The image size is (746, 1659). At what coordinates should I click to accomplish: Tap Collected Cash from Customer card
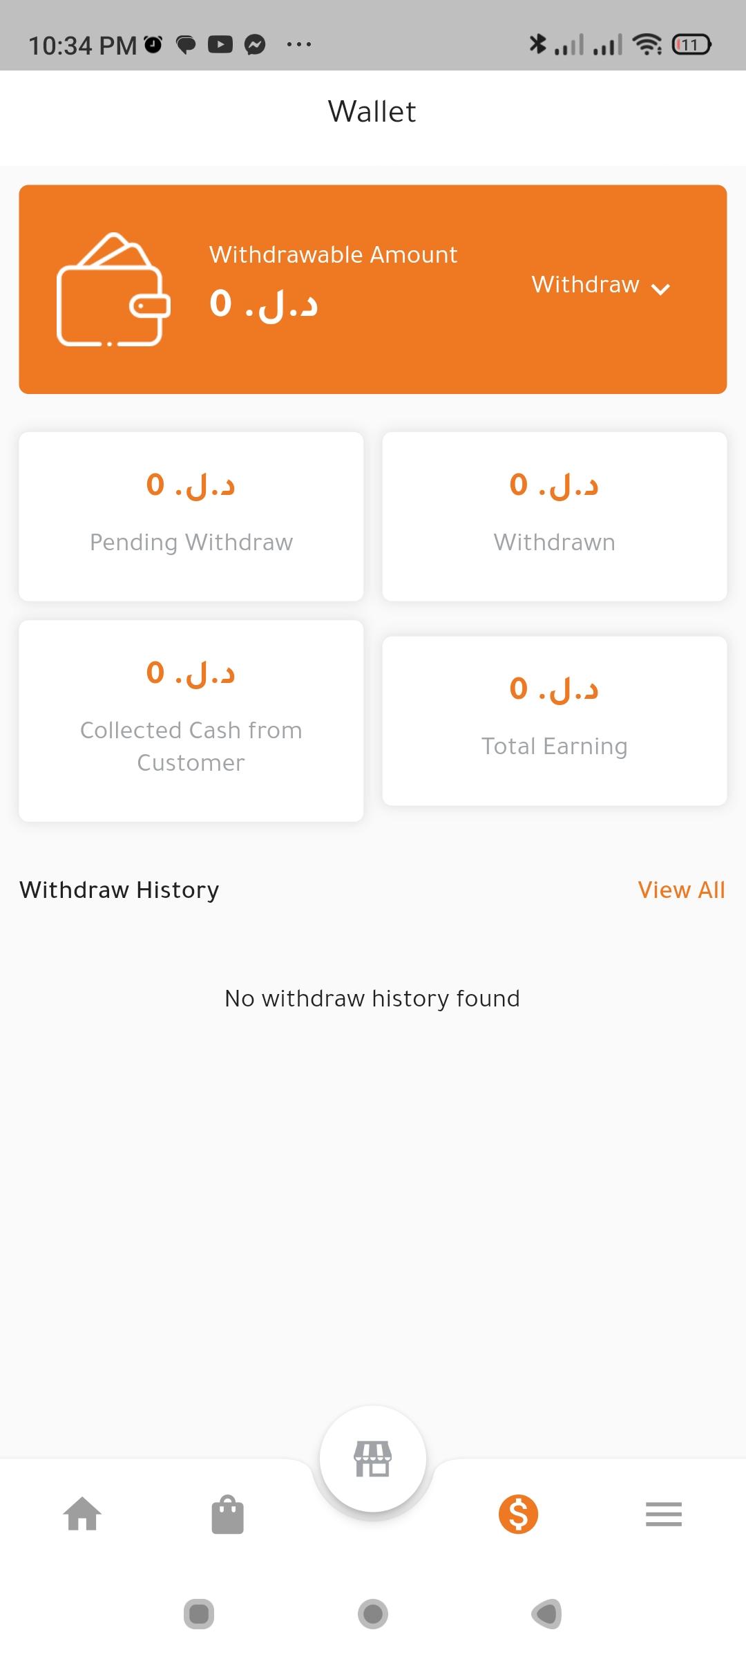coord(191,720)
